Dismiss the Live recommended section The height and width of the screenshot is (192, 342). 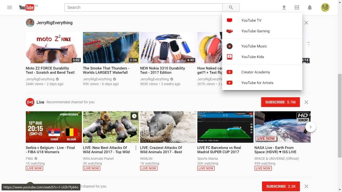pyautogui.click(x=306, y=102)
